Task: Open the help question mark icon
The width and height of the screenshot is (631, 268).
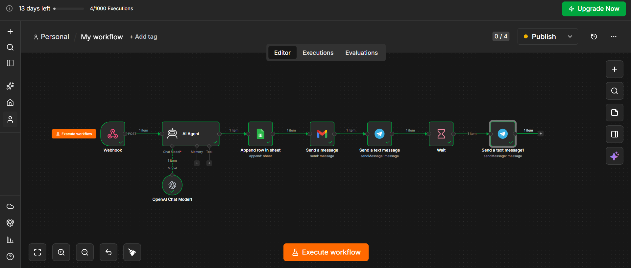Action: point(10,257)
